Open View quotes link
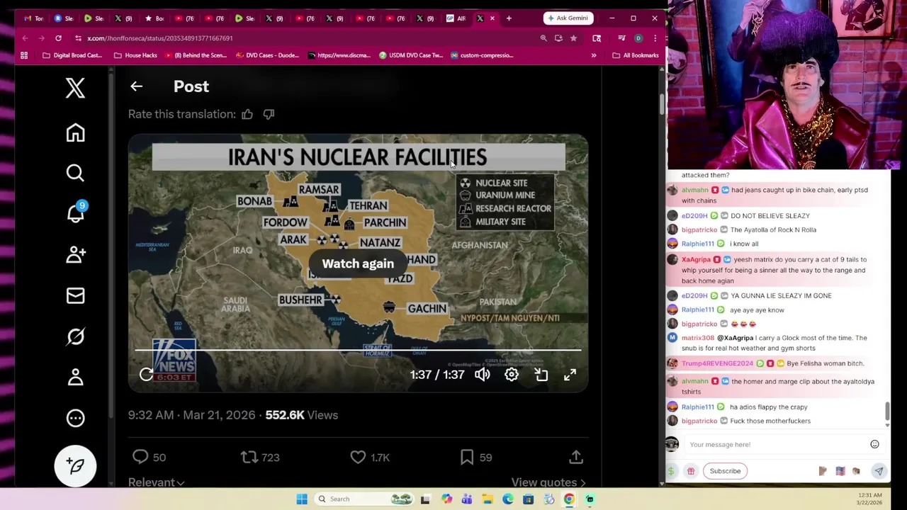 (x=548, y=482)
